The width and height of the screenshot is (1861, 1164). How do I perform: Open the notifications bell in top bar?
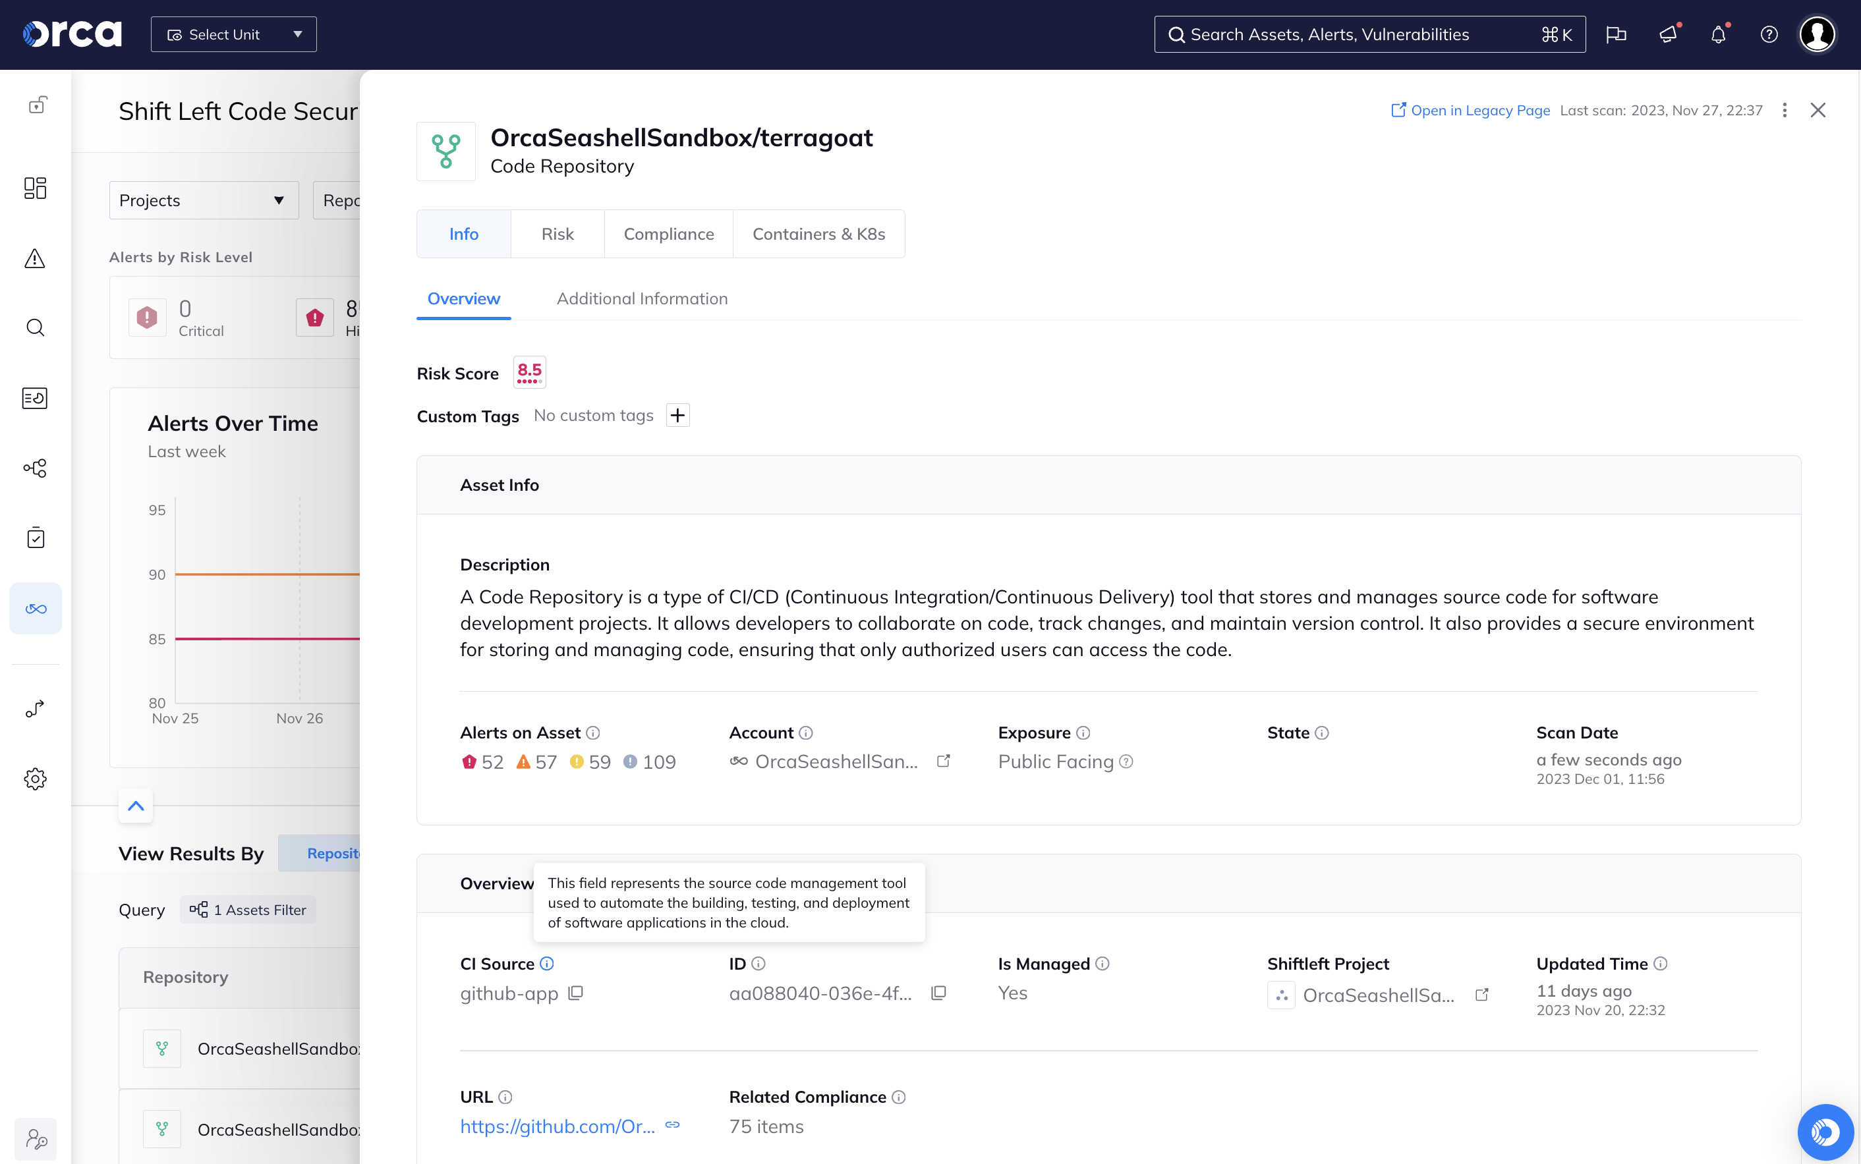pos(1718,34)
